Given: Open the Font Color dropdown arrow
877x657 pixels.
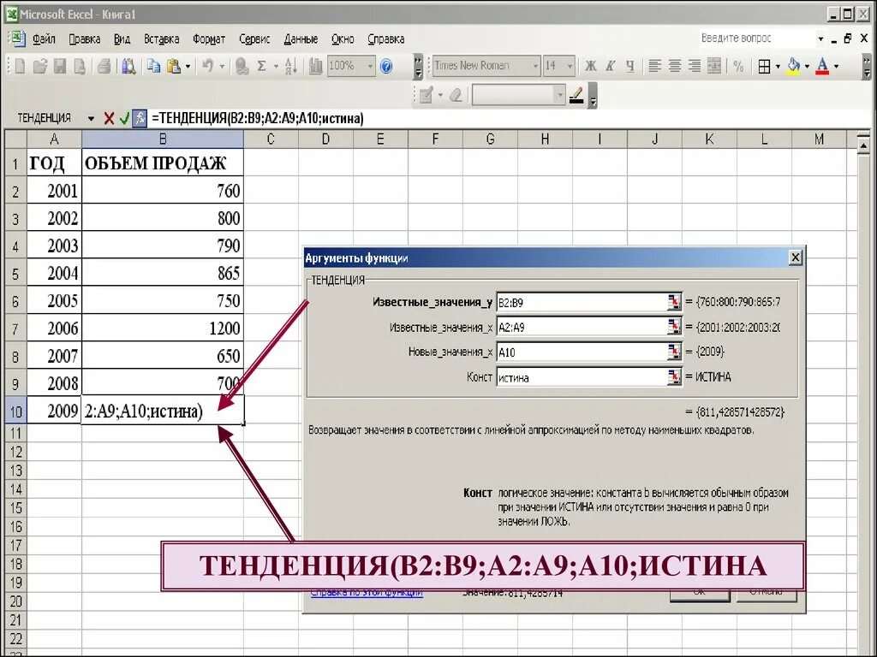Looking at the screenshot, I should [836, 67].
